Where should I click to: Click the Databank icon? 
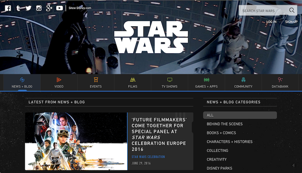(280, 80)
